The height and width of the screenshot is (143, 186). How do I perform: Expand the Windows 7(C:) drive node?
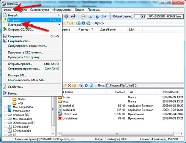coord(5,115)
